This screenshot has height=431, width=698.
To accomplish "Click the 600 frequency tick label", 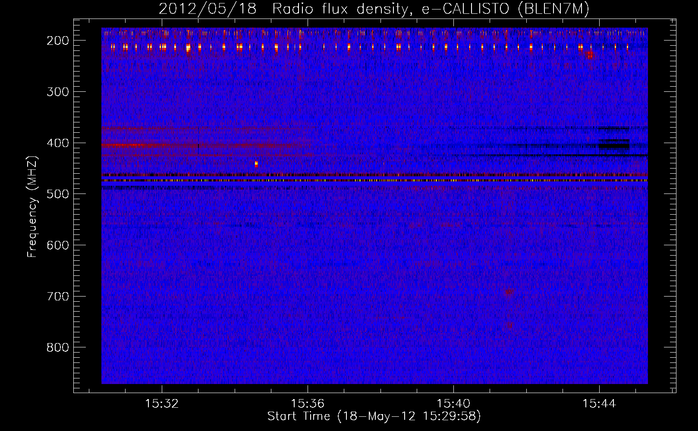I will coord(58,245).
